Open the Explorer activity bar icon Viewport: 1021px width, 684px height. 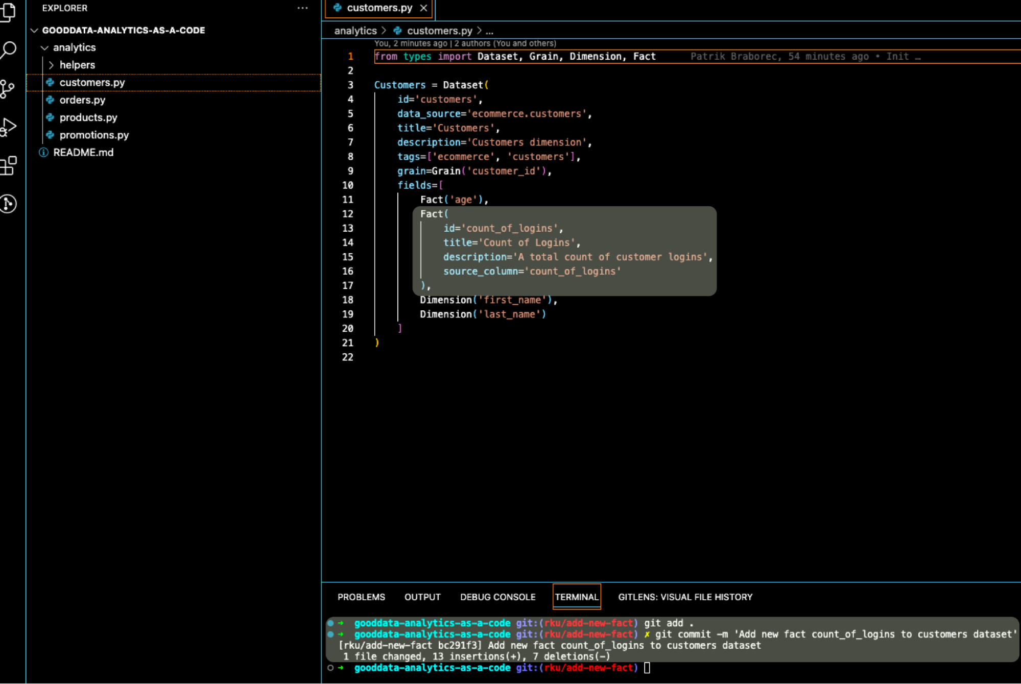pyautogui.click(x=8, y=11)
